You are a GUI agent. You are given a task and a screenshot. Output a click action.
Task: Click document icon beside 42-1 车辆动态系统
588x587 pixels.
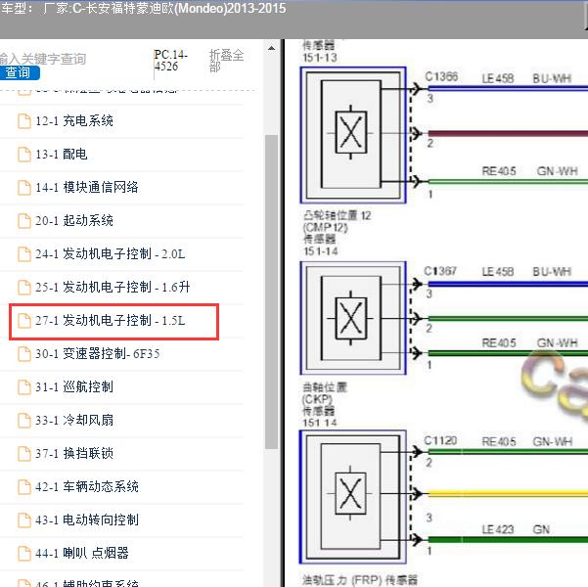(x=24, y=487)
